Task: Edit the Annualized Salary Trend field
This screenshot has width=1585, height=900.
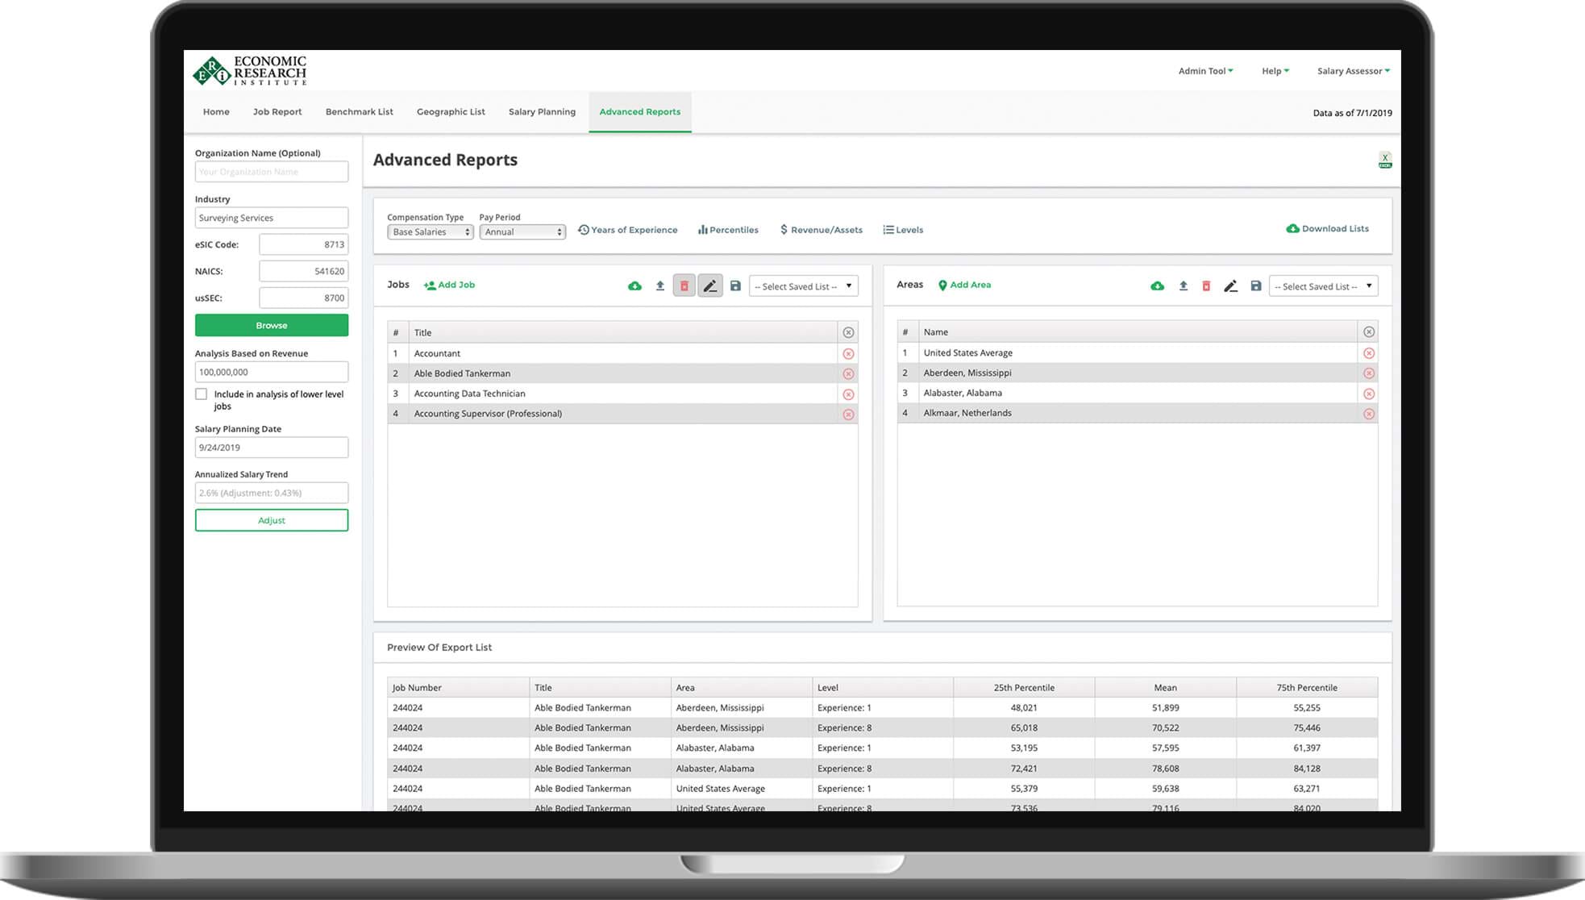Action: (x=271, y=492)
